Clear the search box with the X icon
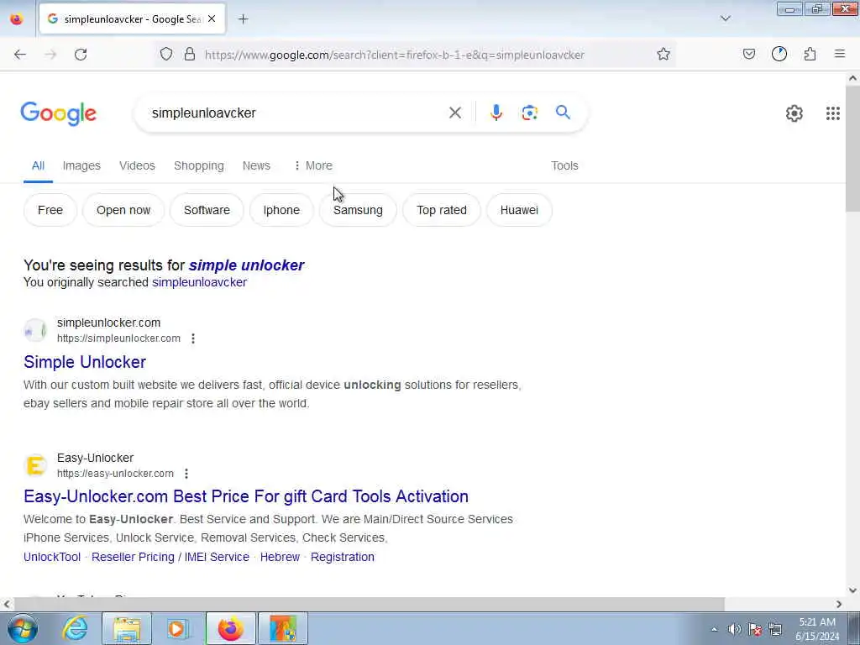The width and height of the screenshot is (860, 645). point(454,113)
